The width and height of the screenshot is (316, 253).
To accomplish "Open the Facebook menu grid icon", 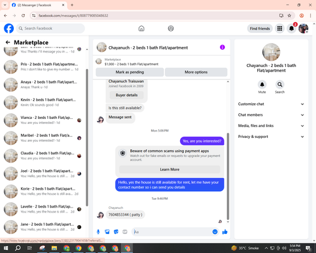I will click(x=279, y=28).
